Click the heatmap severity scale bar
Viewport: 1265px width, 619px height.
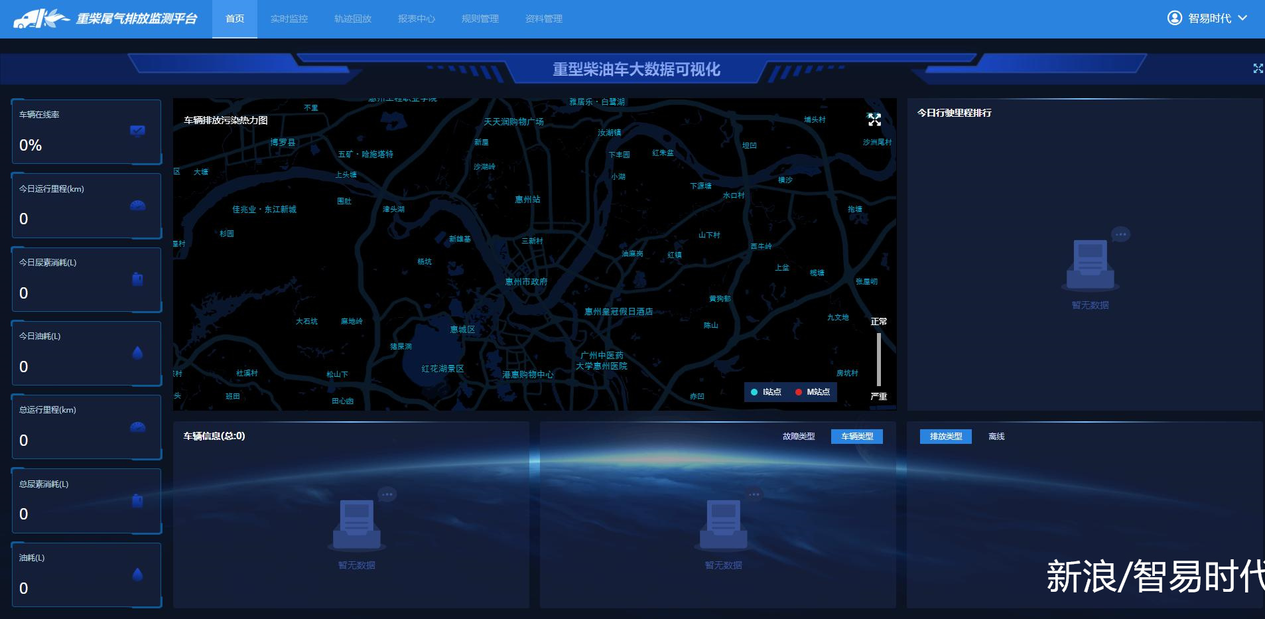coord(878,359)
